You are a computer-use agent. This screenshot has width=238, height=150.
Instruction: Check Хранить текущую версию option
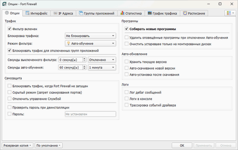click(x=127, y=62)
